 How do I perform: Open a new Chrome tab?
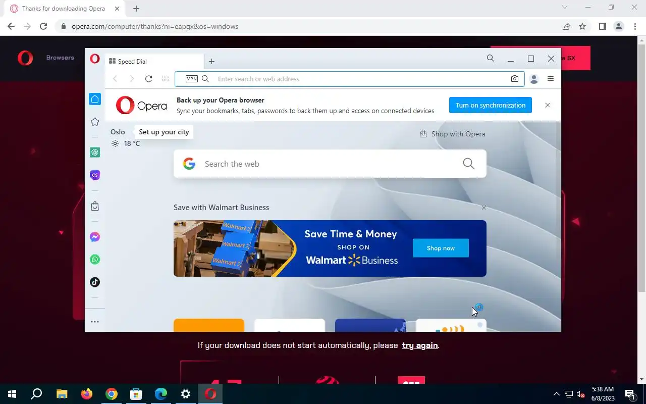(136, 9)
